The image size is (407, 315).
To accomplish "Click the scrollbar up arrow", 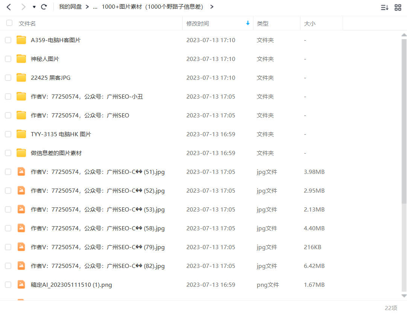I will 404,35.
